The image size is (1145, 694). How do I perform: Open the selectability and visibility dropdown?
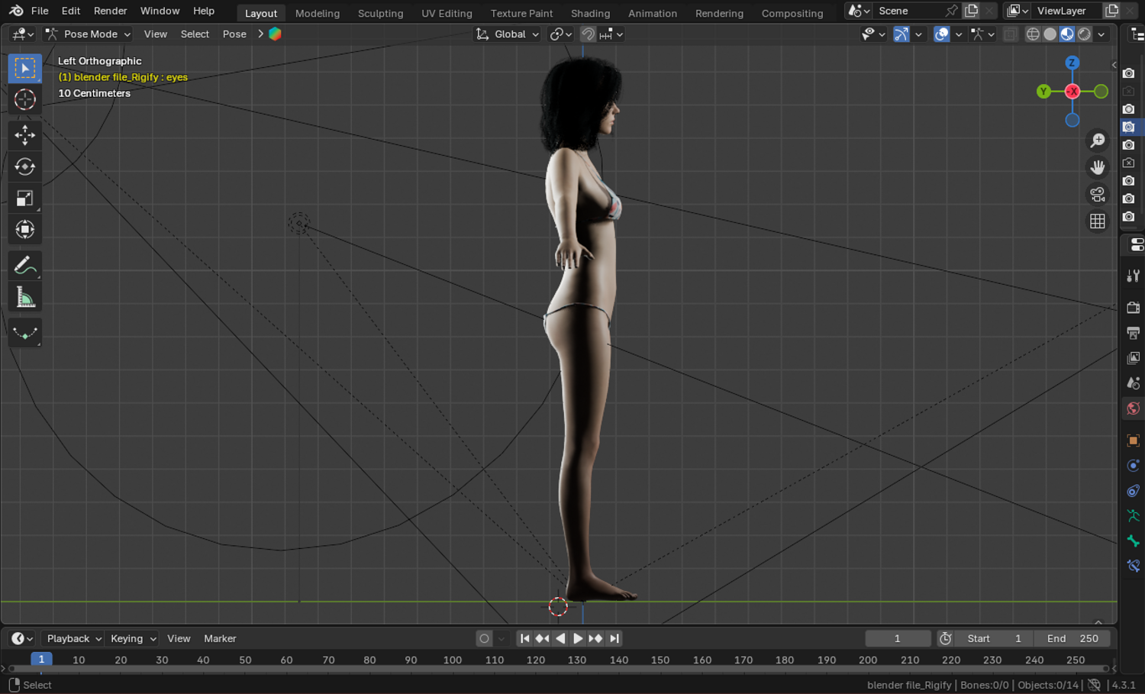873,34
